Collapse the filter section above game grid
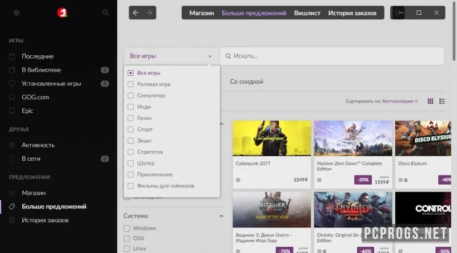 coord(222,124)
